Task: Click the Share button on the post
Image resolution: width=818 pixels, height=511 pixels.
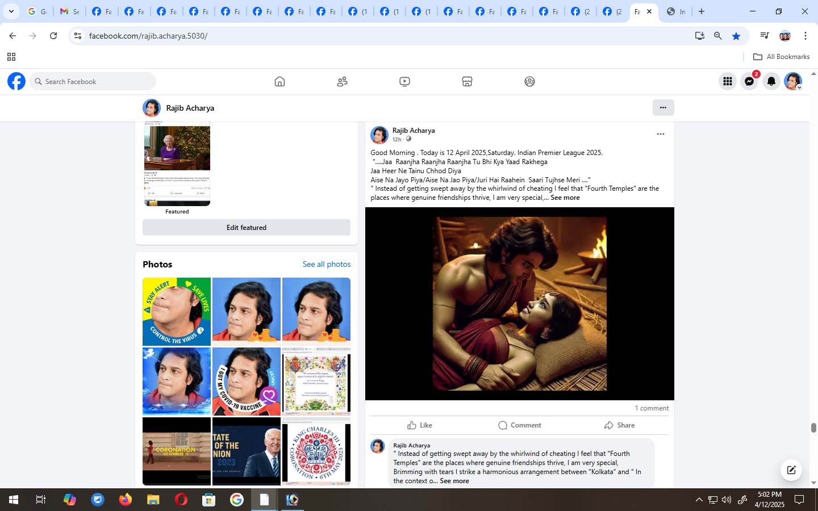Action: [x=619, y=425]
